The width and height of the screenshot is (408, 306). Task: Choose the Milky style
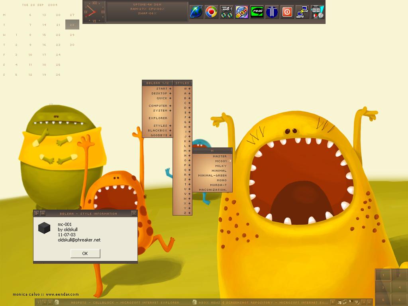(x=212, y=166)
